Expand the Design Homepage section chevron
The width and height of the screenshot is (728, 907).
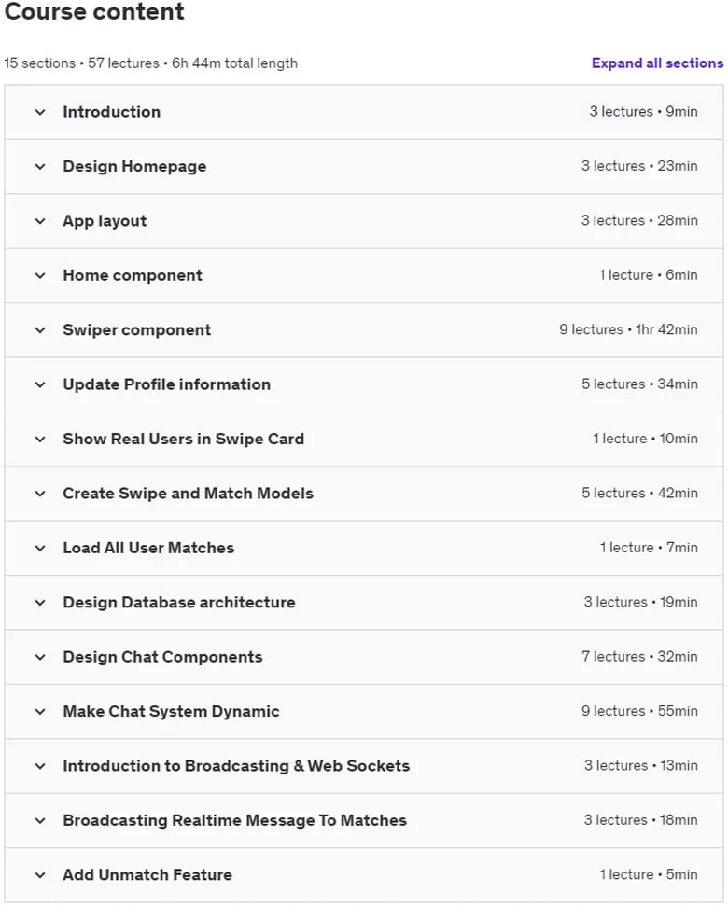pyautogui.click(x=40, y=167)
